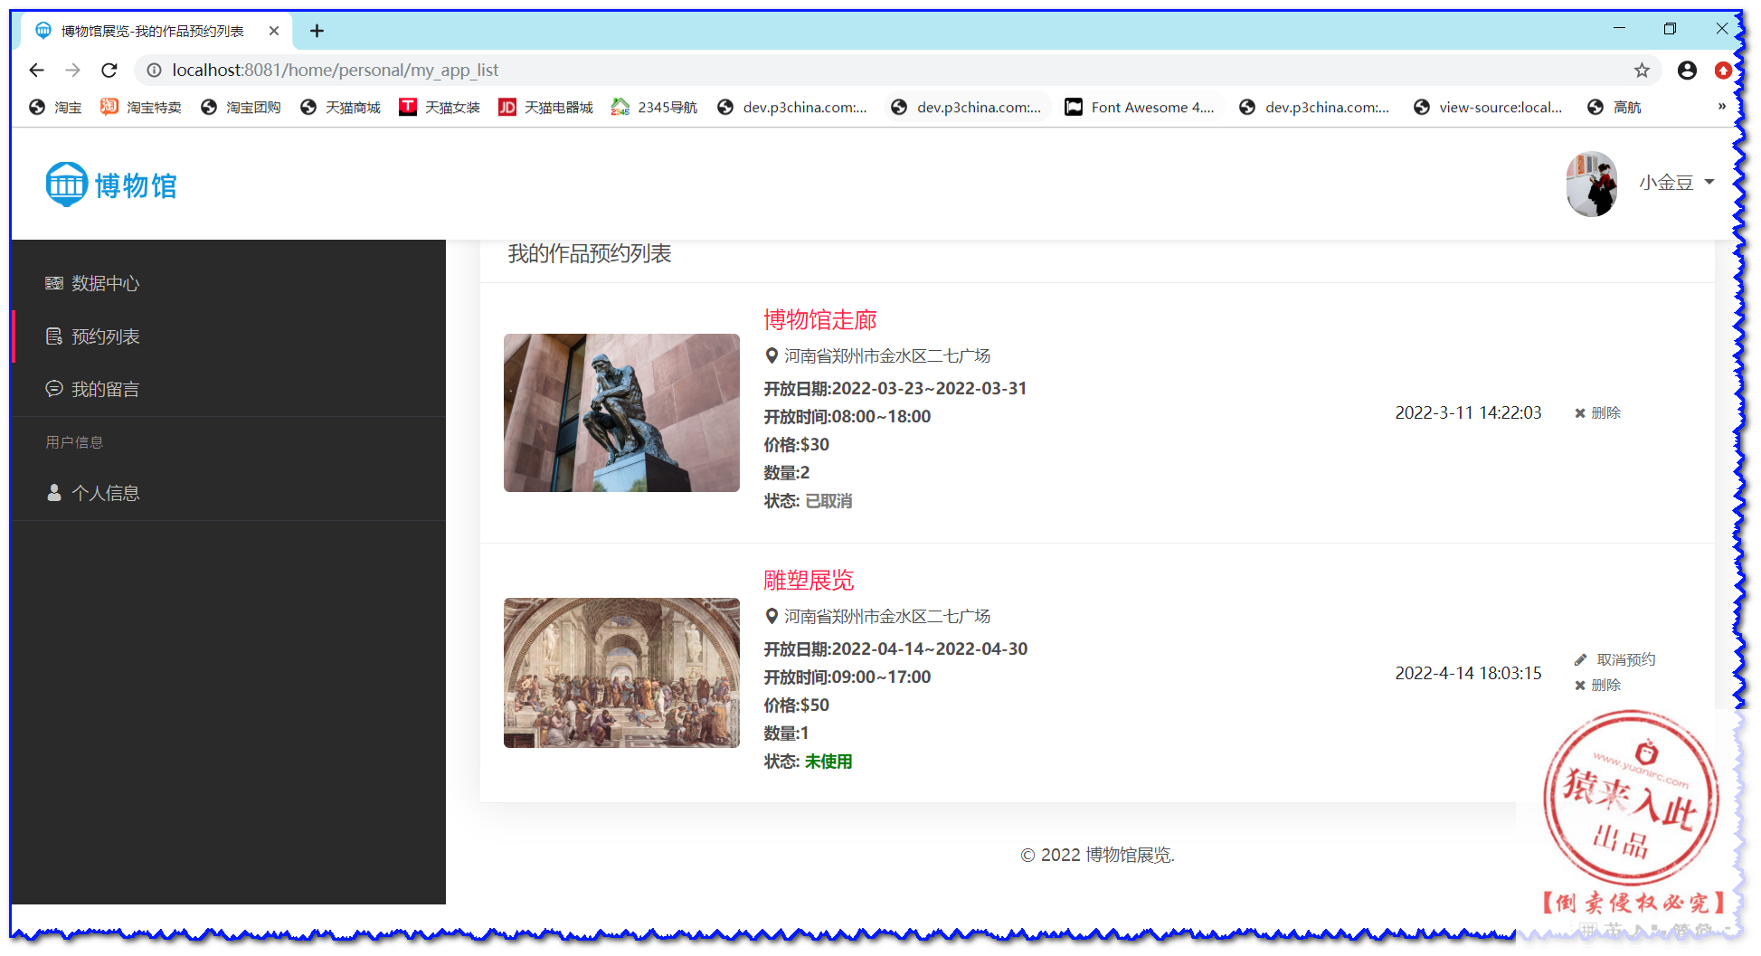
Task: Cancel the 雕塑展览 reservation via 取消预约
Action: pyautogui.click(x=1615, y=659)
